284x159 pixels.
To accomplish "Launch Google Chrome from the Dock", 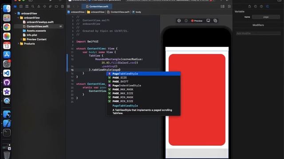I will click(x=7, y=27).
